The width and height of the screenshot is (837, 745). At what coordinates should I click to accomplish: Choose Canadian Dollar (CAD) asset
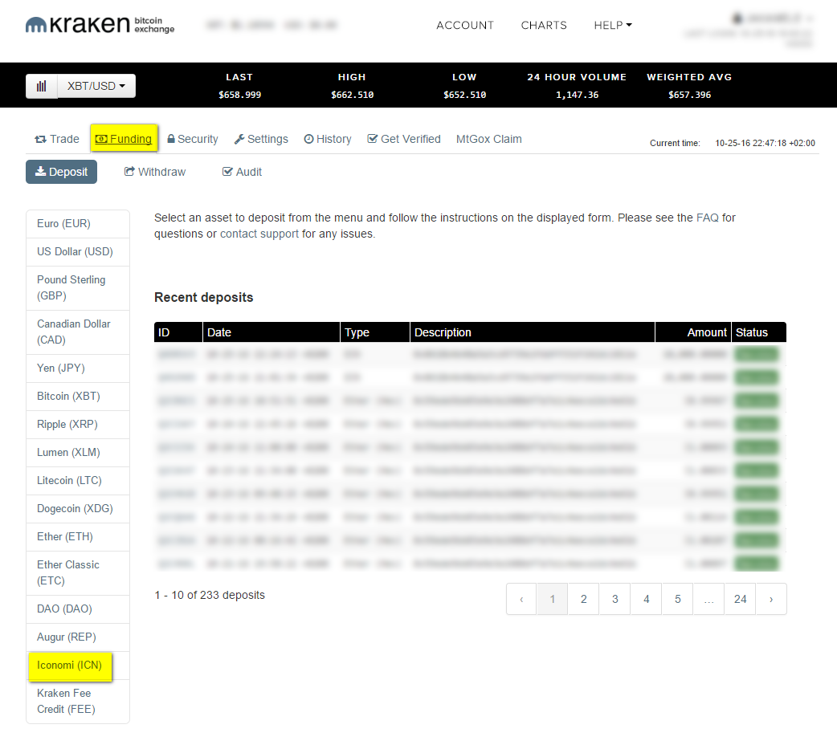tap(78, 332)
